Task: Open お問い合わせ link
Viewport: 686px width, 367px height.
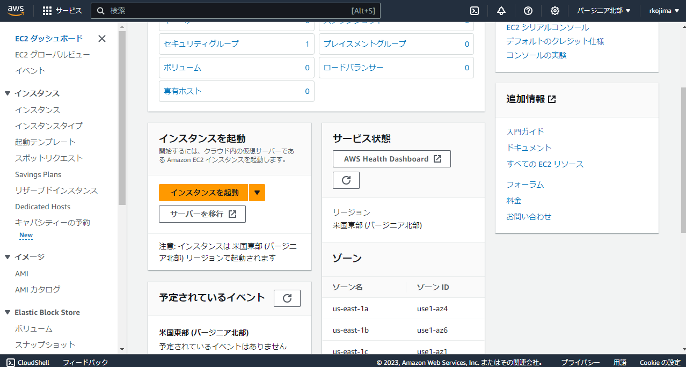Action: tap(529, 217)
